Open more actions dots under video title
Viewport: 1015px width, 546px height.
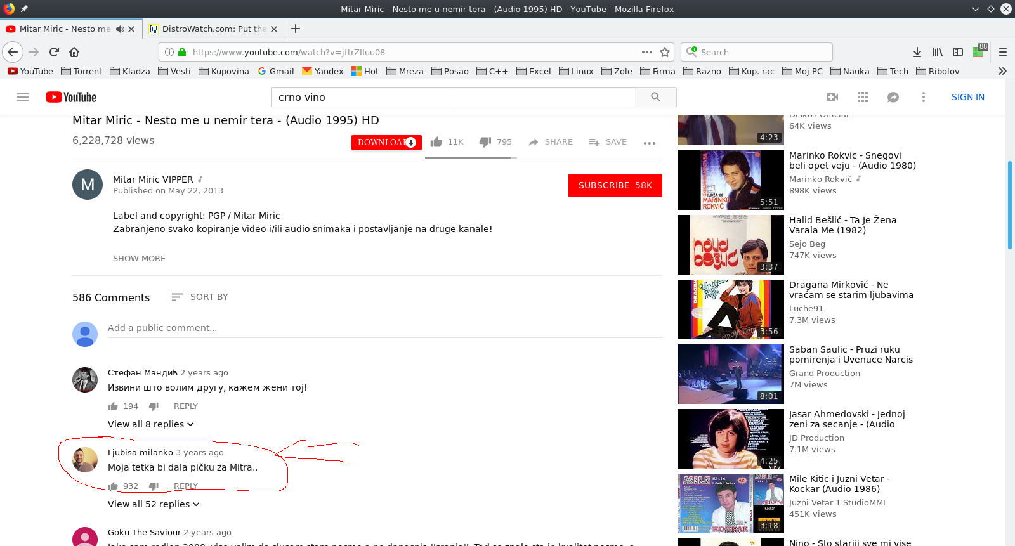click(650, 143)
